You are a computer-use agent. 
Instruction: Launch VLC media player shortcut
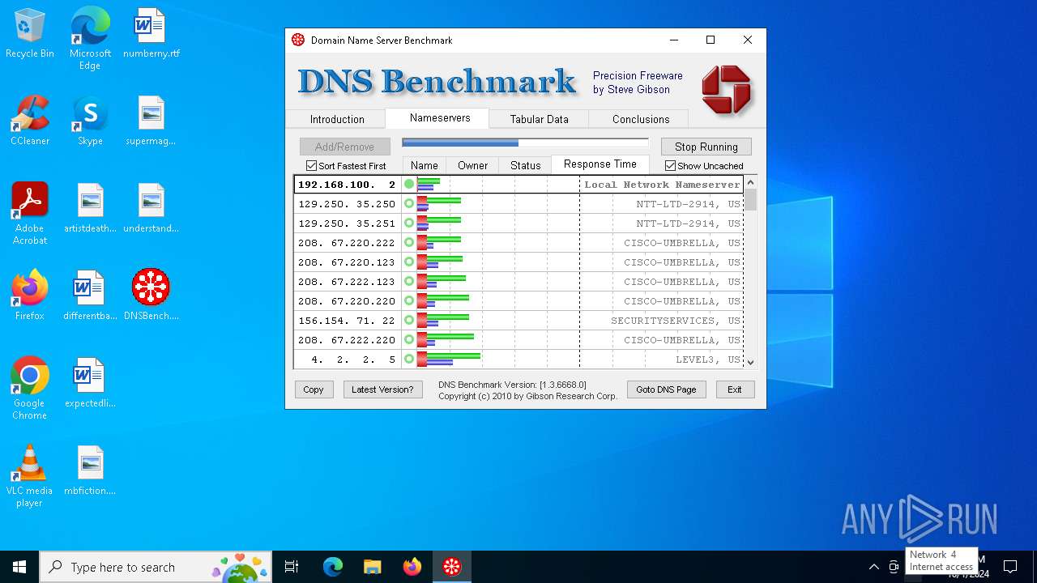click(30, 476)
